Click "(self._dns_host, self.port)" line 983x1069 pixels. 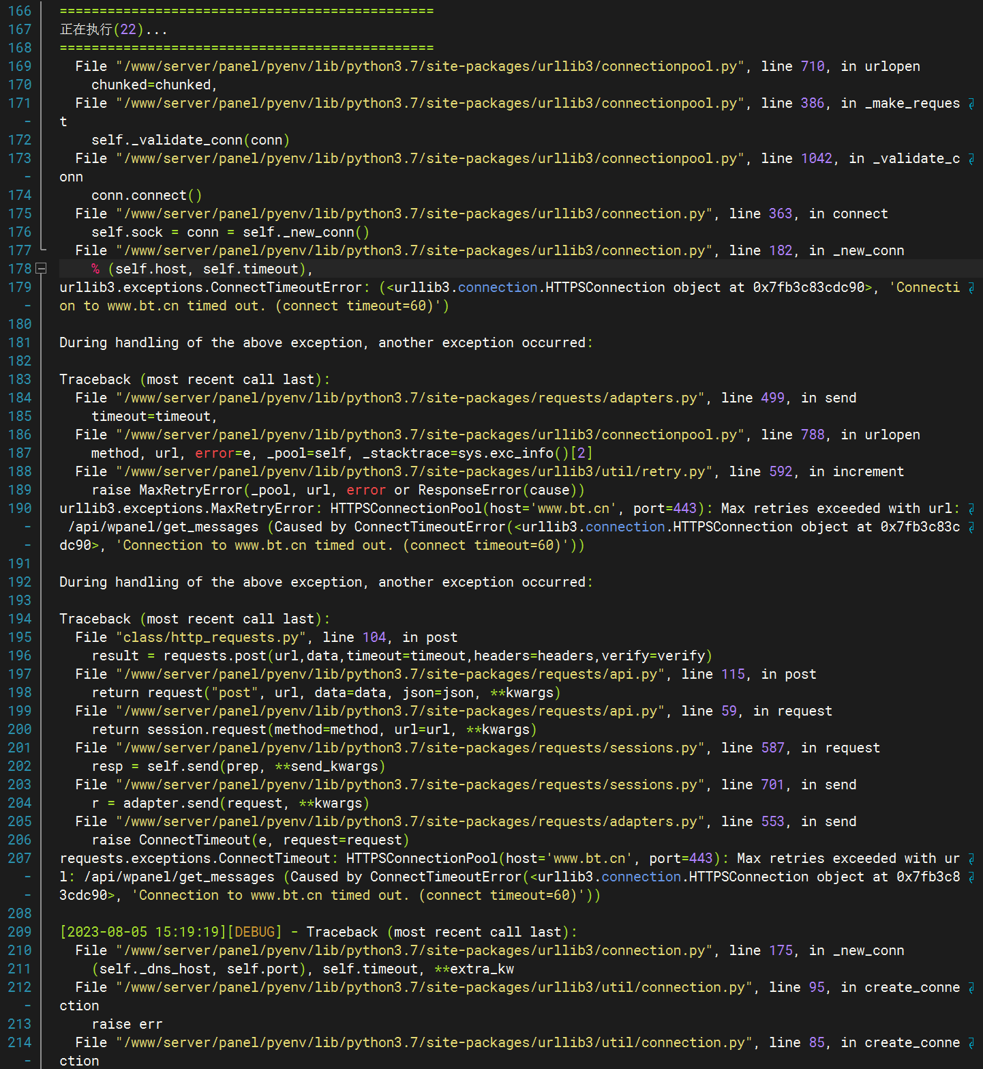pos(302,969)
